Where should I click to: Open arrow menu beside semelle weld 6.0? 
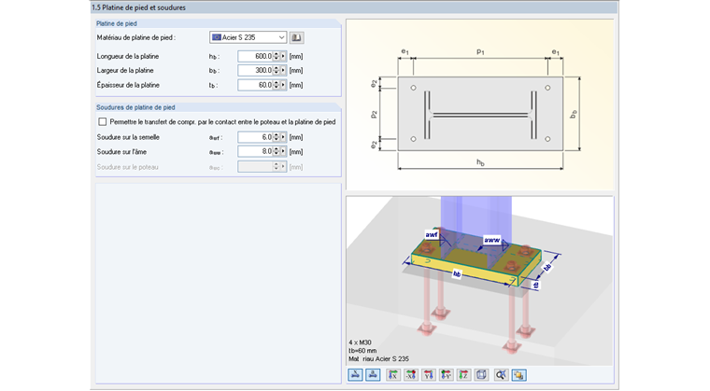click(x=283, y=137)
